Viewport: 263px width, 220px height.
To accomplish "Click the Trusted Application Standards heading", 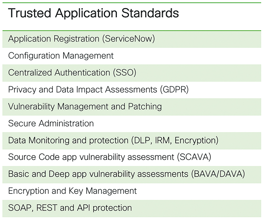I will (93, 13).
